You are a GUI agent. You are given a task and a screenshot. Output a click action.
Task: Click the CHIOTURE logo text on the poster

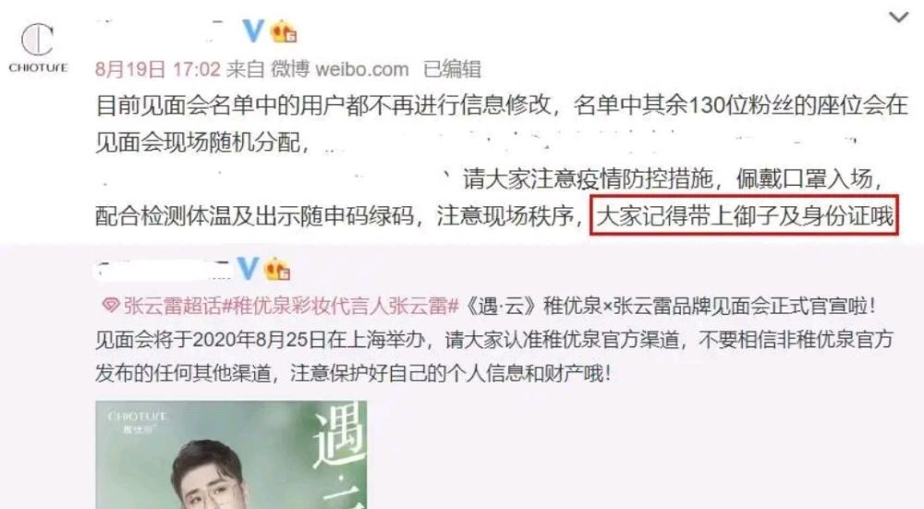[138, 417]
